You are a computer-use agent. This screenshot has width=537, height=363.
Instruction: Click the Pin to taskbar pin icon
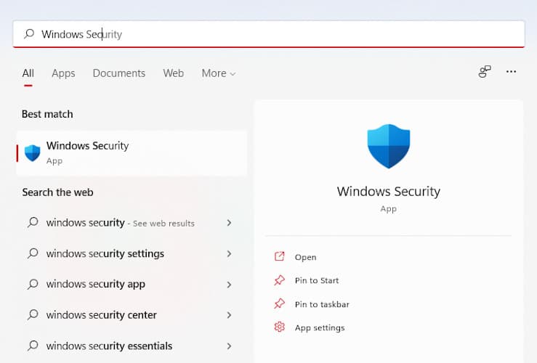point(280,303)
